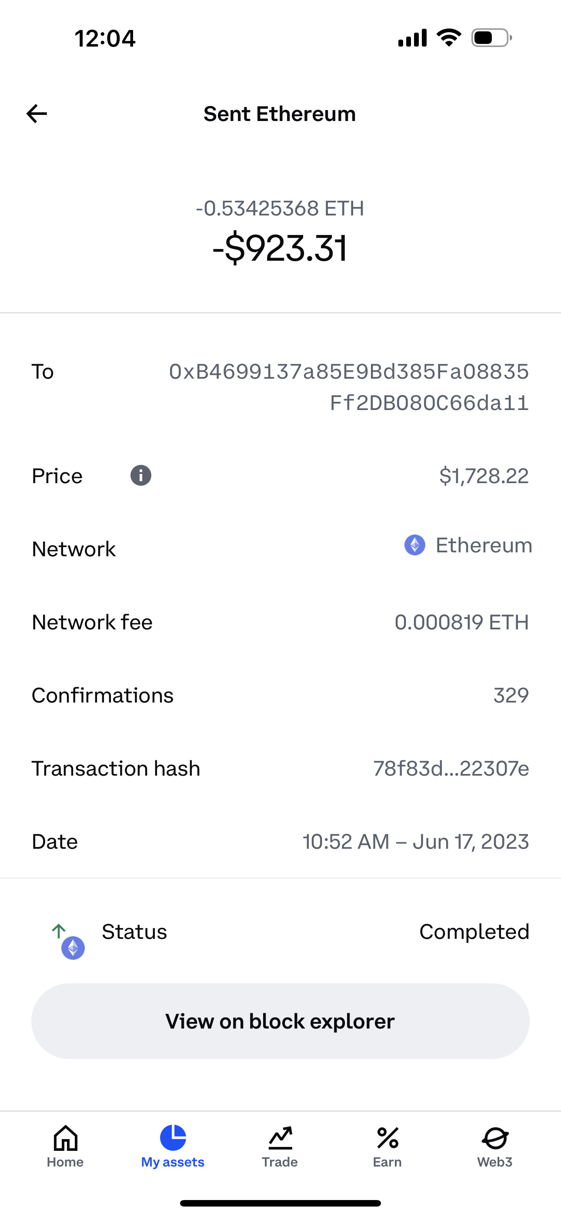
Task: Tap the sent transaction status icon
Action: (68, 941)
